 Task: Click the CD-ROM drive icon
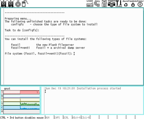(18, 4)
